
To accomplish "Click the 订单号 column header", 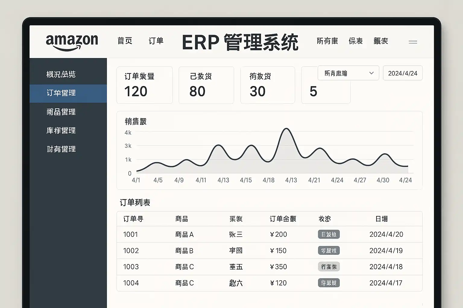I will coord(133,219).
